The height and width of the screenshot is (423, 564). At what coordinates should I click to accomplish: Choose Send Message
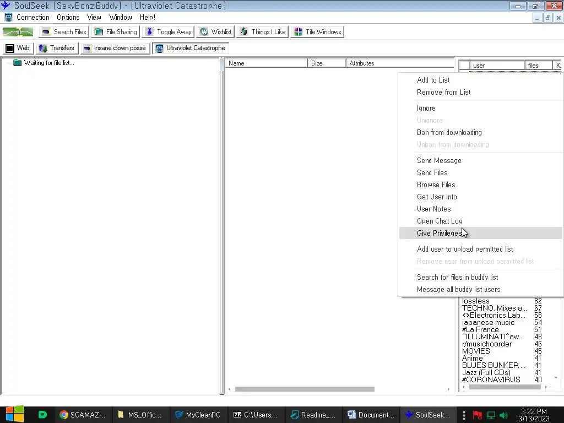point(480,160)
